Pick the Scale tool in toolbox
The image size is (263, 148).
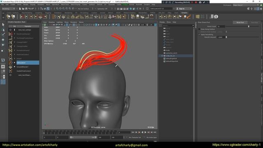[2, 51]
